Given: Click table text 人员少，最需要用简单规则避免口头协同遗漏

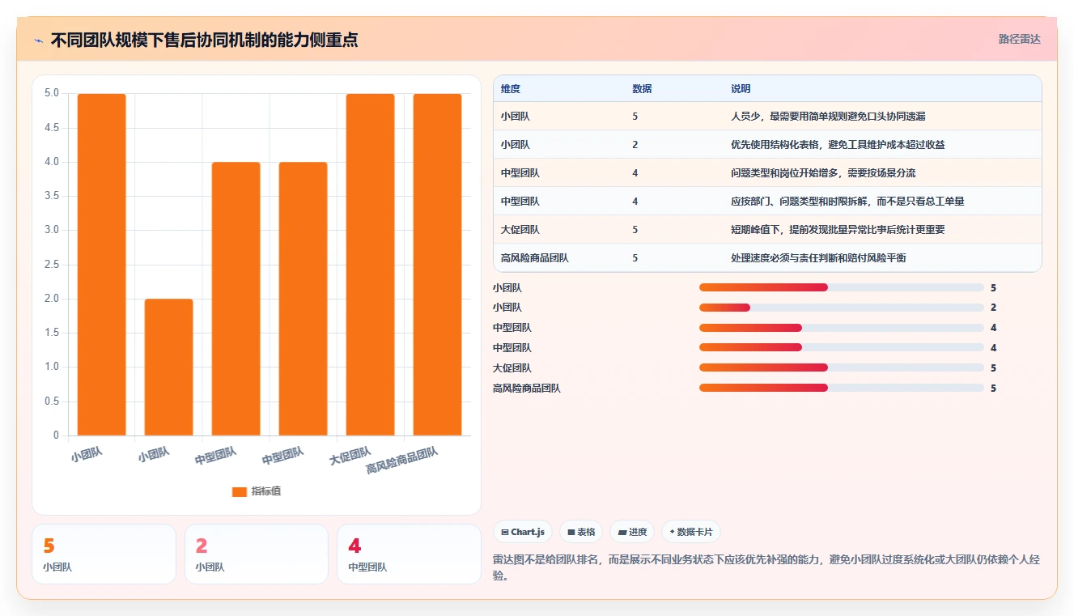Looking at the screenshot, I should click(x=828, y=117).
